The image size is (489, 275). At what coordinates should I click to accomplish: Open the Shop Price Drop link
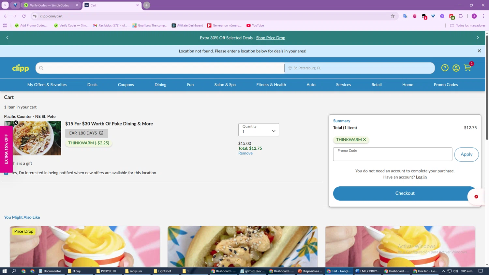click(271, 38)
